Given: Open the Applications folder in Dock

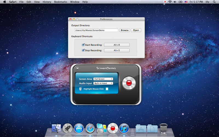Looking at the screenshot, I should pyautogui.click(x=141, y=128).
